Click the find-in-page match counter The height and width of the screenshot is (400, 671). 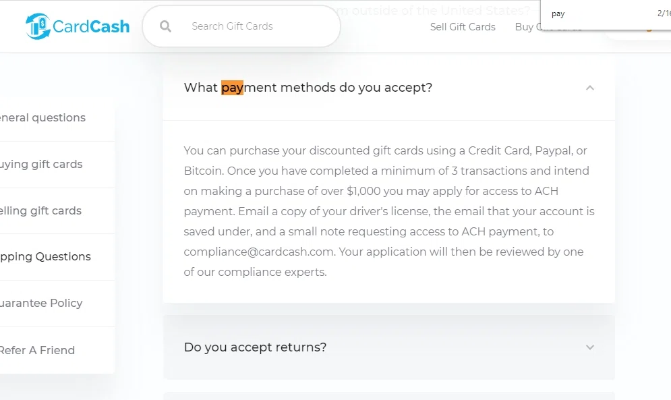pyautogui.click(x=664, y=13)
